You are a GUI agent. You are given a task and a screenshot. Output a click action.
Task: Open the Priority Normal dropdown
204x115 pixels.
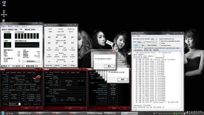click(x=141, y=42)
